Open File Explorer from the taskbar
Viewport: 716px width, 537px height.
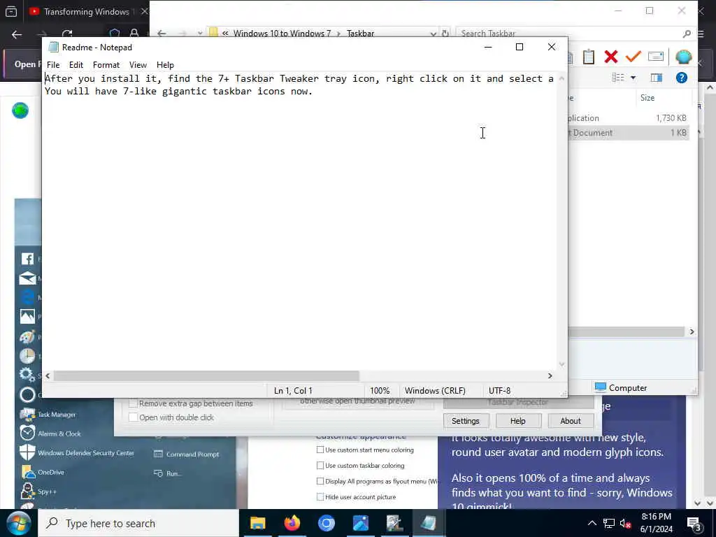tap(258, 523)
